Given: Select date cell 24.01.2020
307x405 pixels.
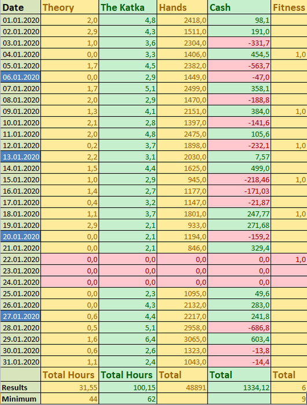Looking at the screenshot, I should pyautogui.click(x=20, y=282).
